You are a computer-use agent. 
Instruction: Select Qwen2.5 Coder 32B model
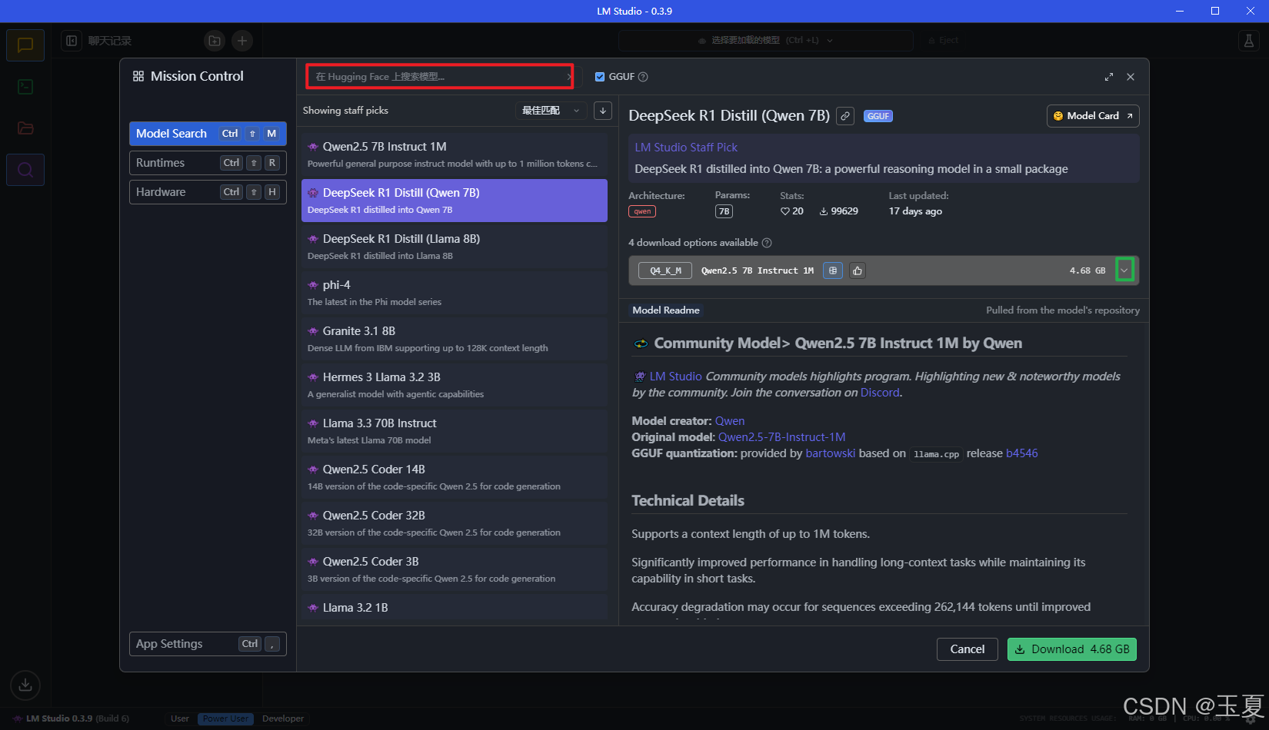(455, 523)
